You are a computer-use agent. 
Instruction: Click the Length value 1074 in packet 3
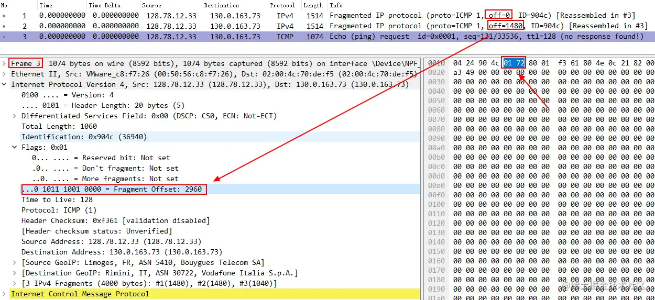pos(315,36)
